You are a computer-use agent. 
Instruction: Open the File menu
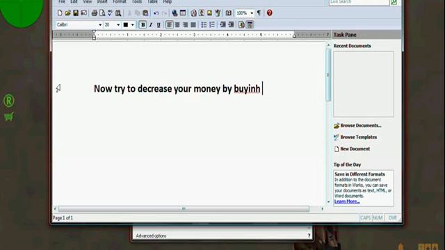[x=62, y=1]
